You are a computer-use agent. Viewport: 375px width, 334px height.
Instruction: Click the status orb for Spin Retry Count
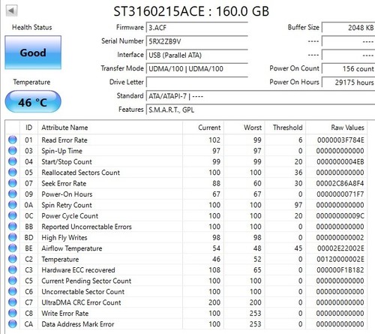(13, 205)
